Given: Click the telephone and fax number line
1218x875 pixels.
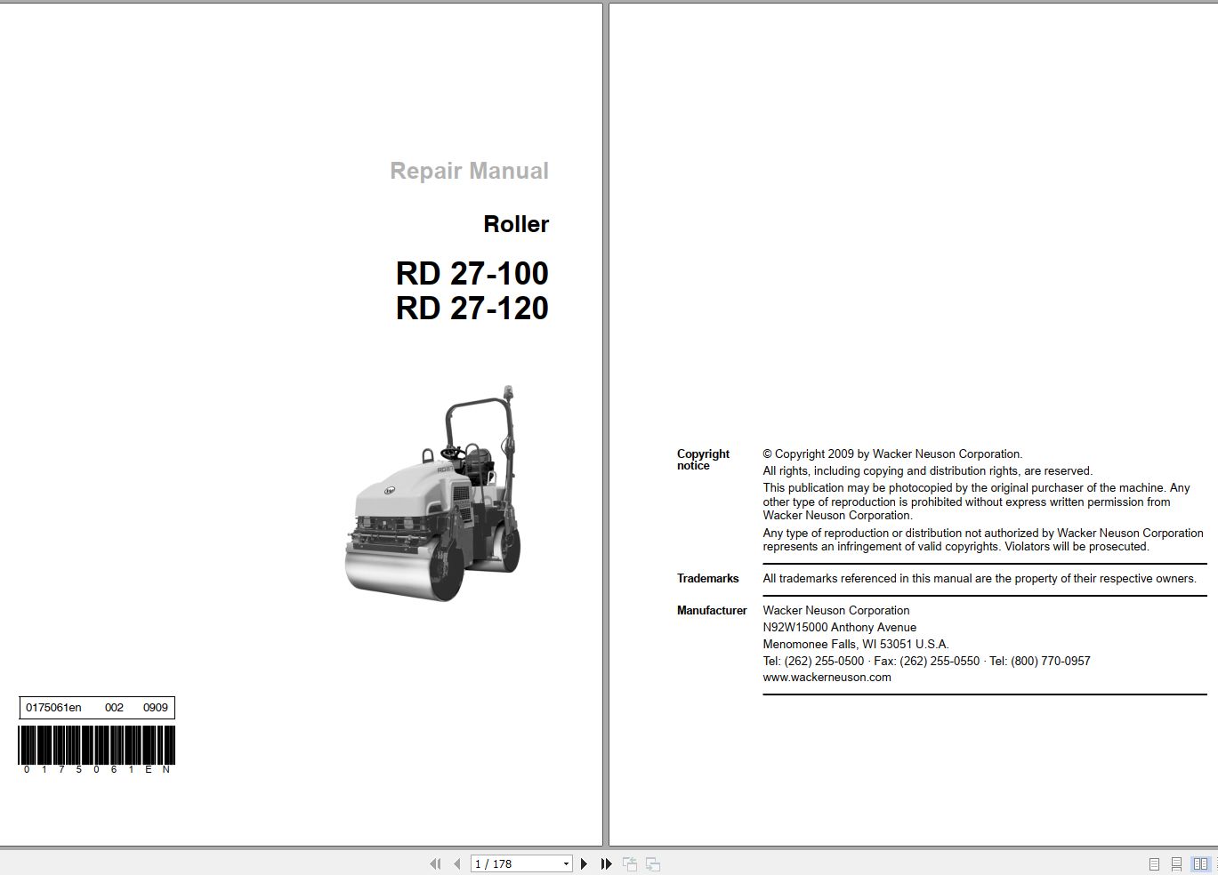Looking at the screenshot, I should pos(926,661).
